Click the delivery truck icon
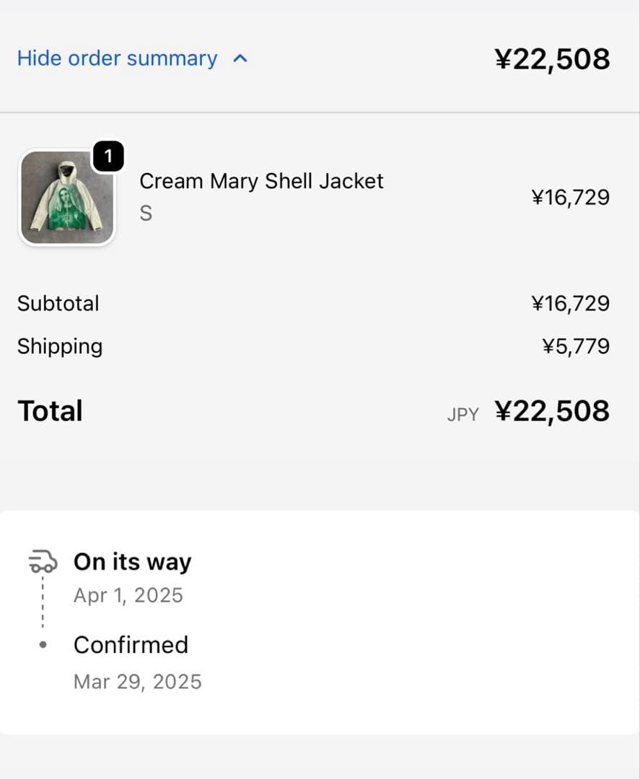The image size is (640, 779). click(x=43, y=560)
